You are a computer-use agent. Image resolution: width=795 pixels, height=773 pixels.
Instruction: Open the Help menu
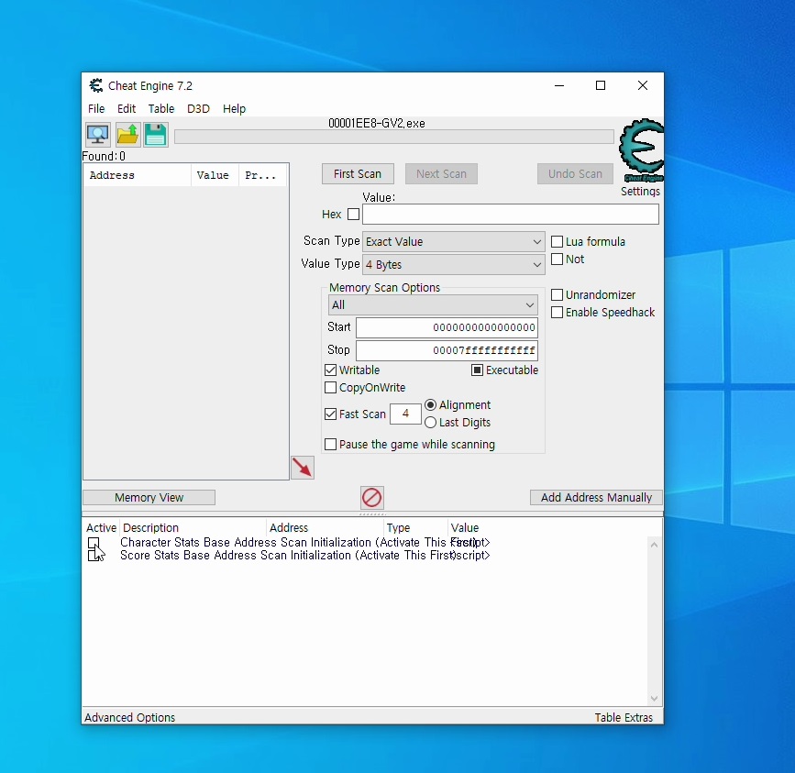234,108
